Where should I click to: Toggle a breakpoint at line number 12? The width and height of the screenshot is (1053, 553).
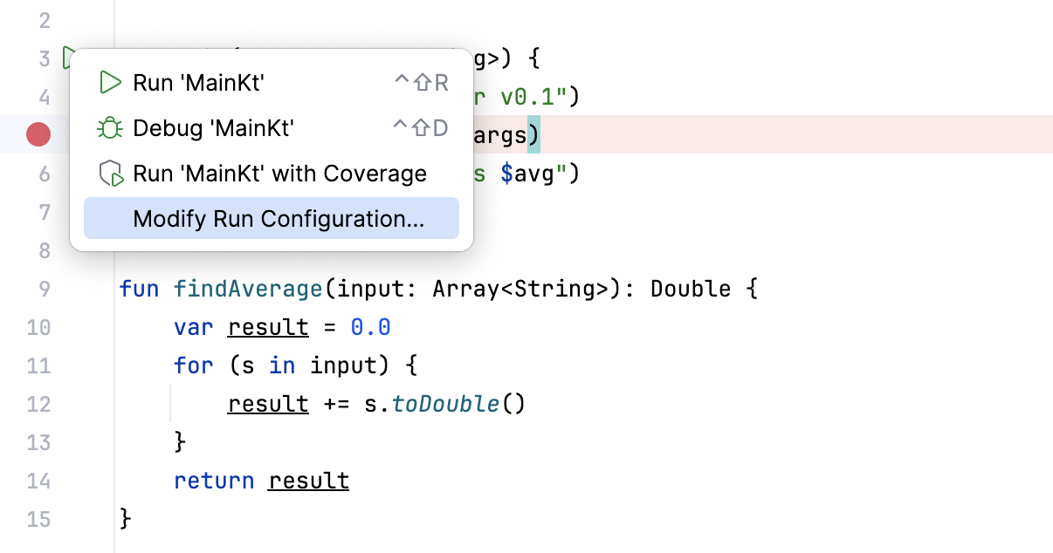[x=38, y=405]
